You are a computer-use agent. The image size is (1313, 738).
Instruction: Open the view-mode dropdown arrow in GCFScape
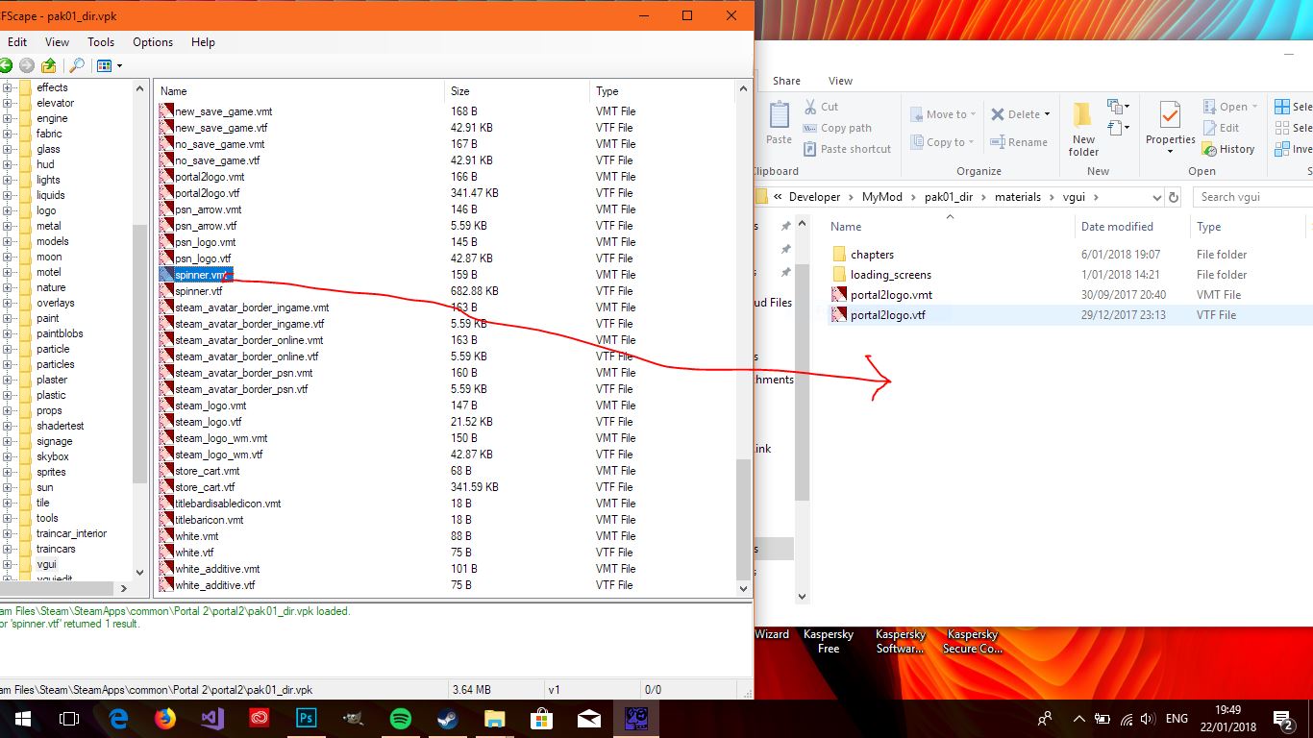coord(119,65)
